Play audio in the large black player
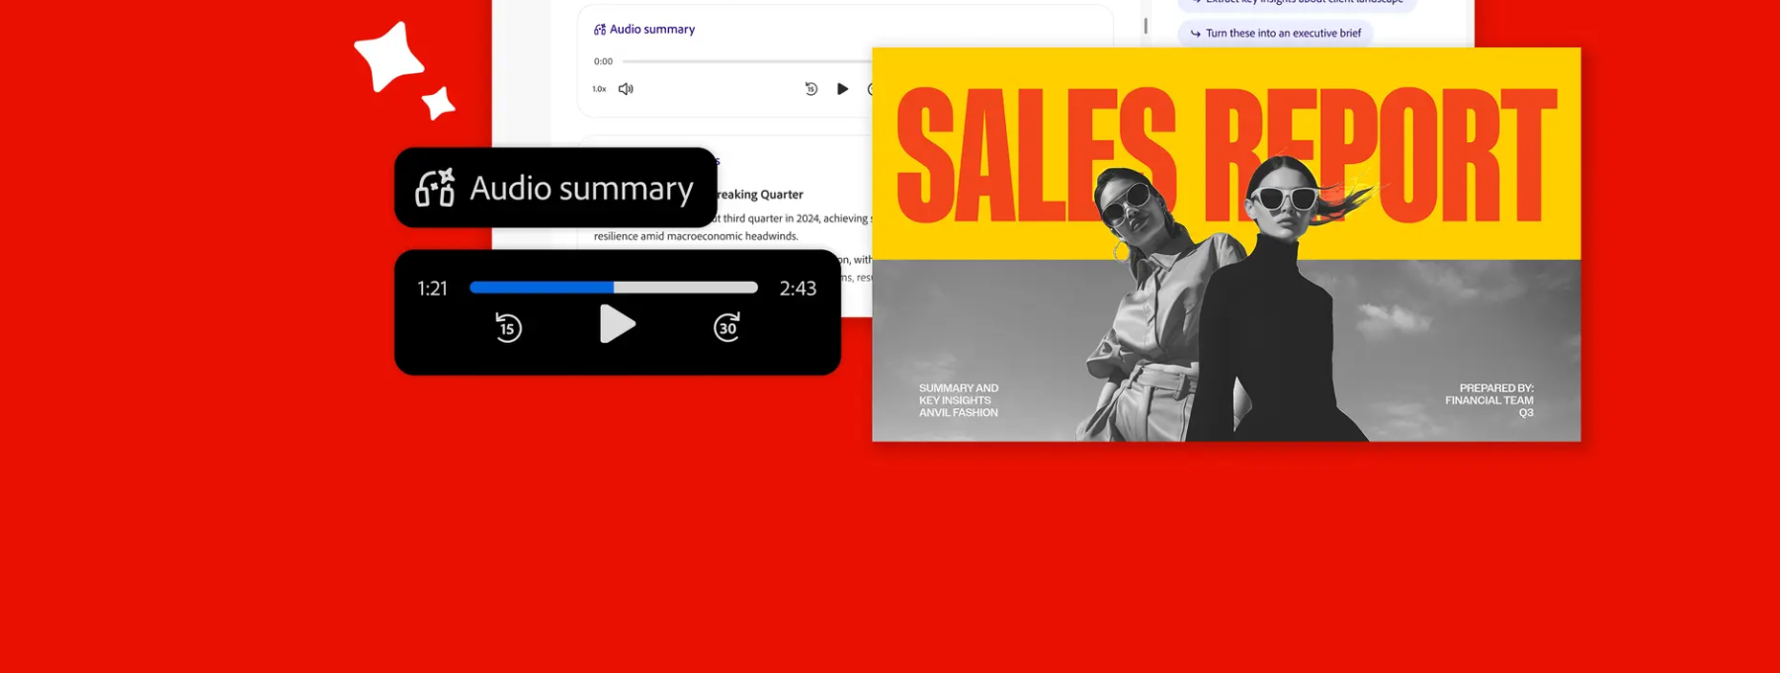This screenshot has width=1780, height=673. click(x=617, y=324)
